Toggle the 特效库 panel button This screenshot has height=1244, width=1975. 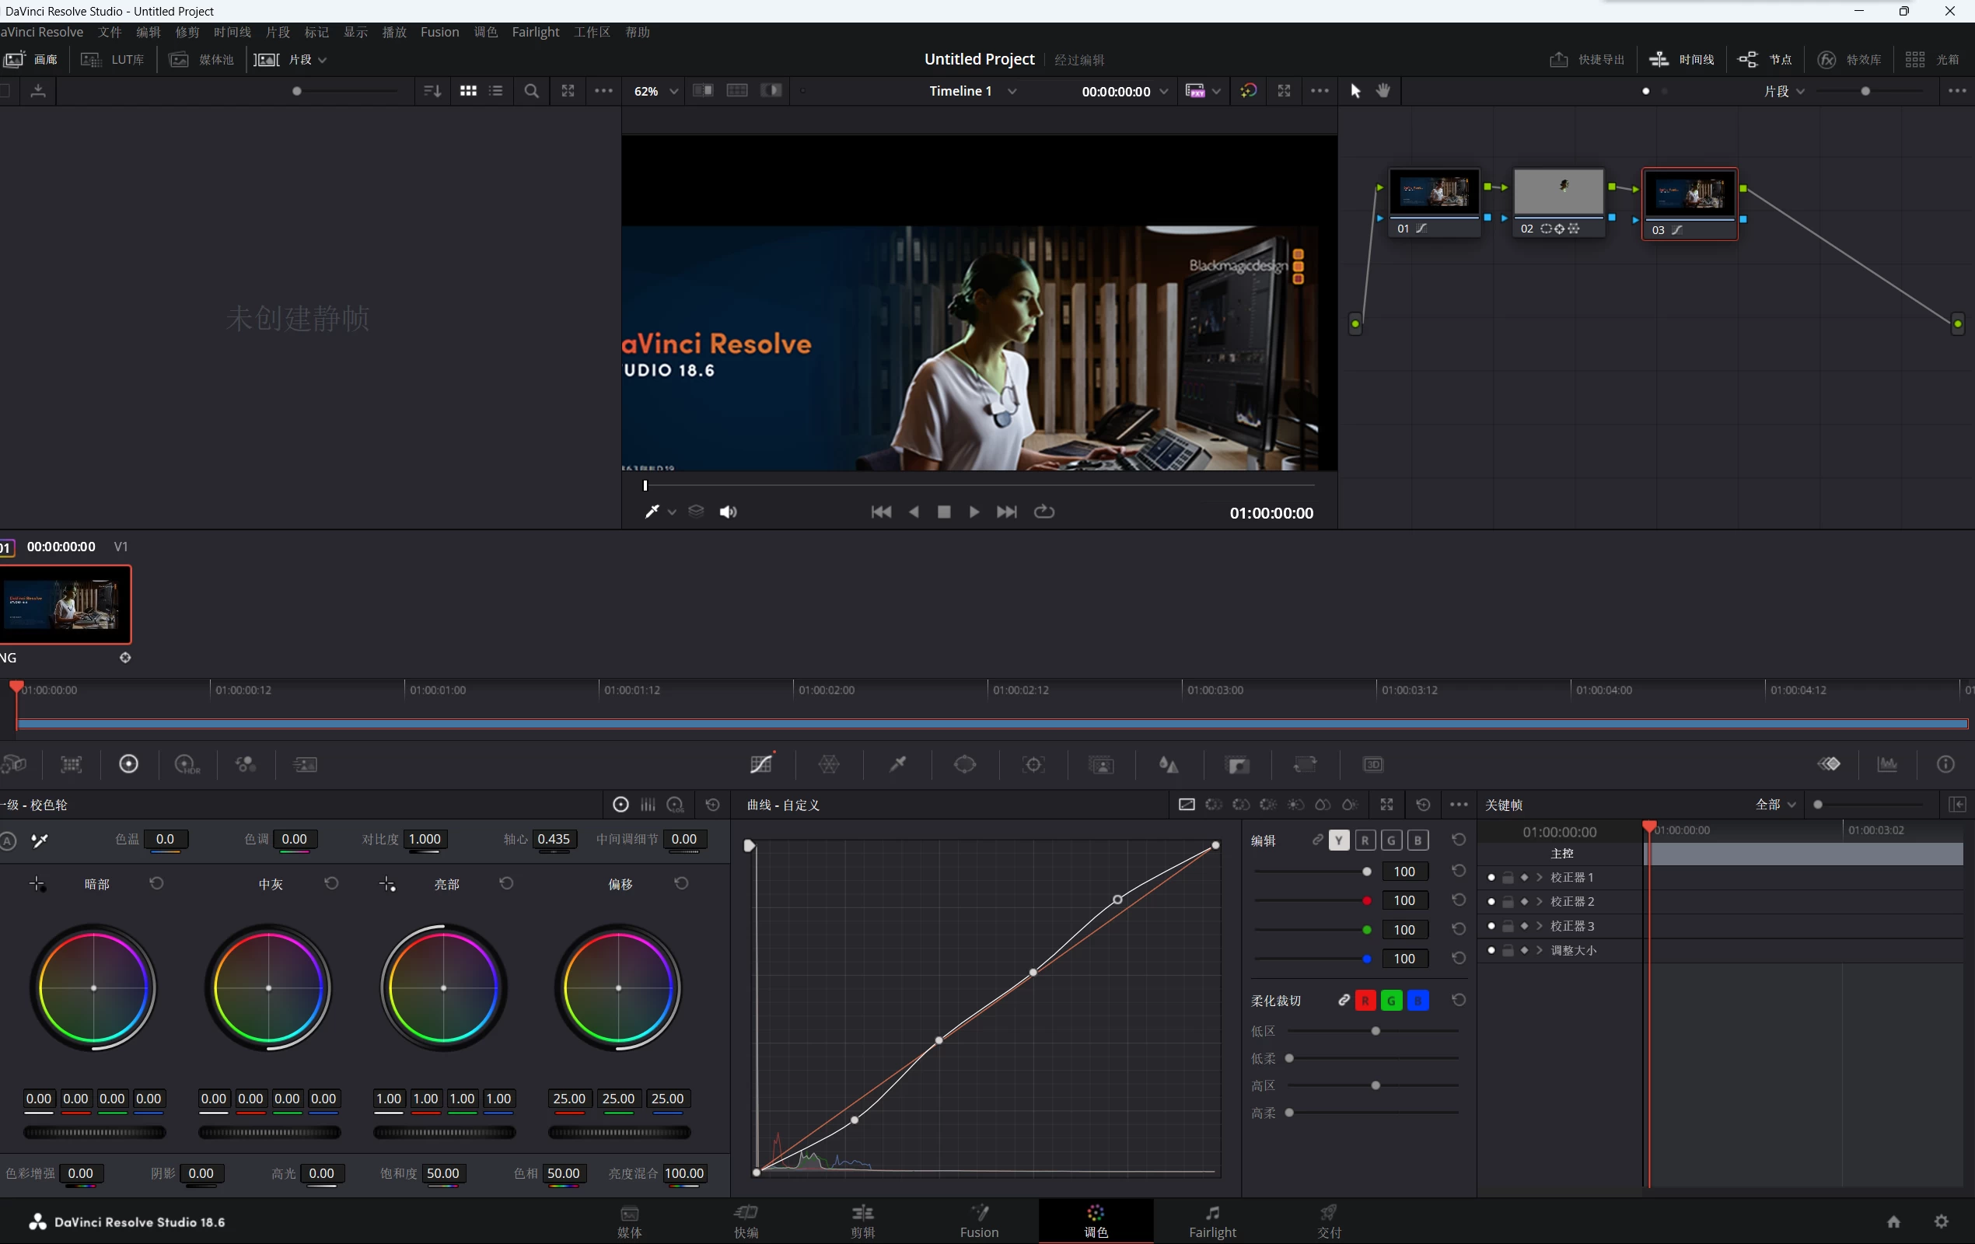click(1849, 60)
